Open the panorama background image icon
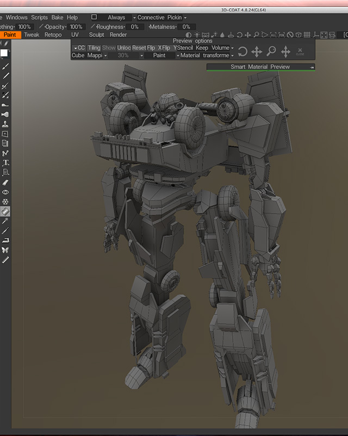The image size is (348, 436). pyautogui.click(x=206, y=35)
